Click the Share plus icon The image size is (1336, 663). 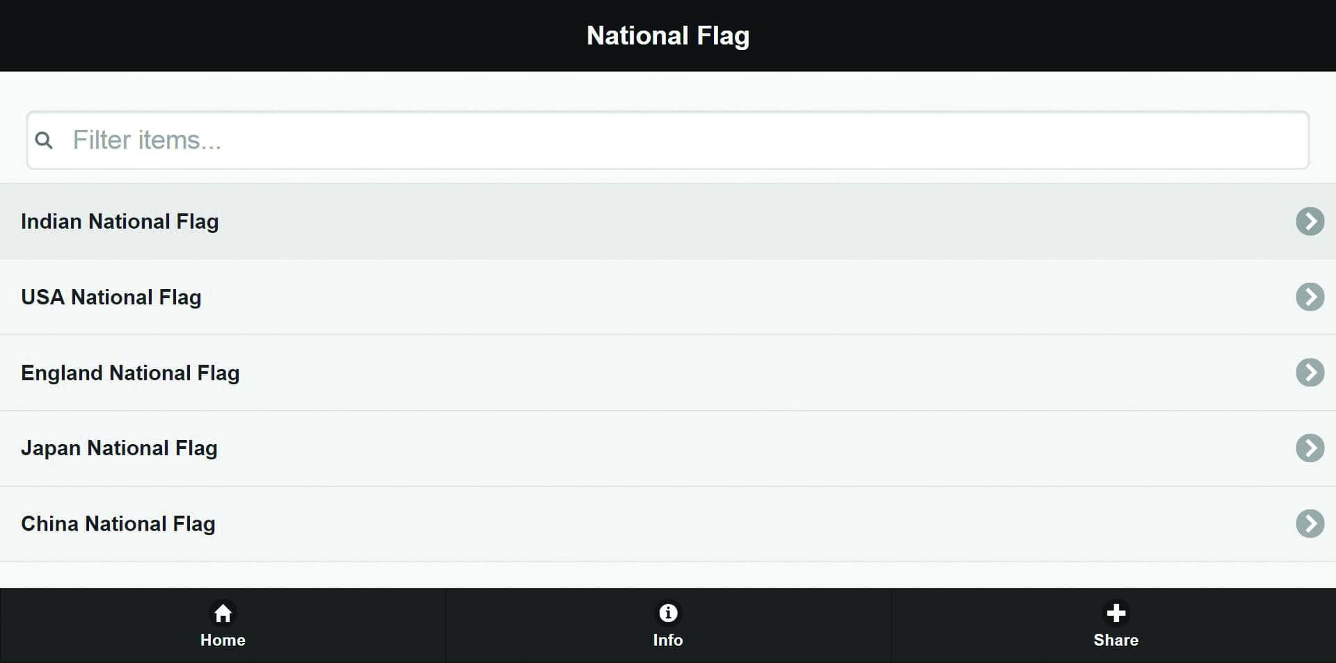1115,613
